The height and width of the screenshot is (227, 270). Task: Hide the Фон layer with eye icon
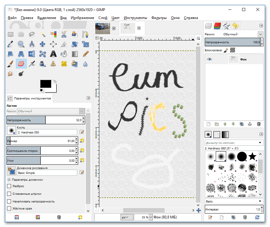[210, 60]
